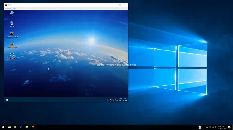Click the QEMU title bar logo icon
This screenshot has width=233, height=130.
point(6,5)
